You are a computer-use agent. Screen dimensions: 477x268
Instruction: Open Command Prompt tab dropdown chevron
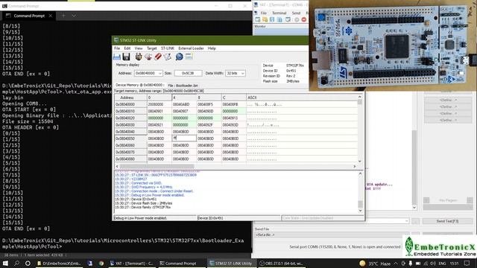[74, 16]
